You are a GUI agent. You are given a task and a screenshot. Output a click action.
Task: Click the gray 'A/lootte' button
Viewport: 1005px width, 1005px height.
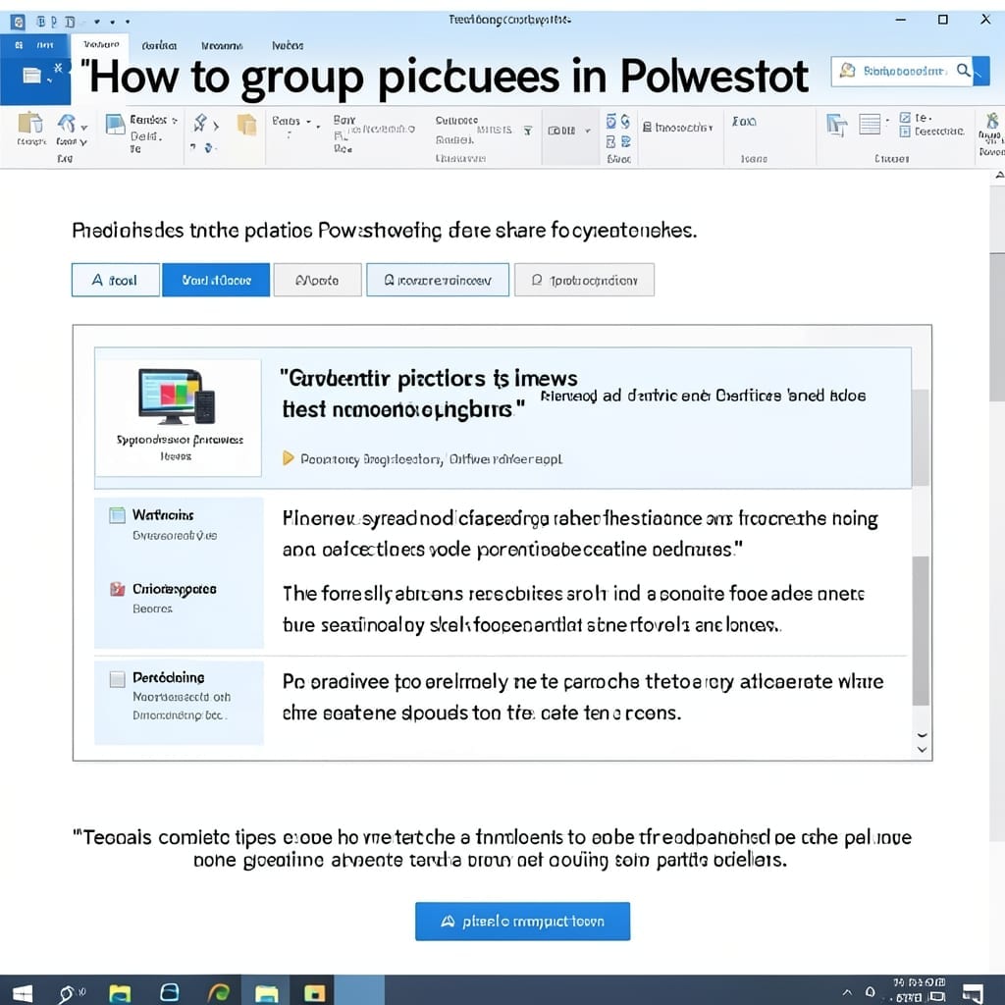point(317,280)
